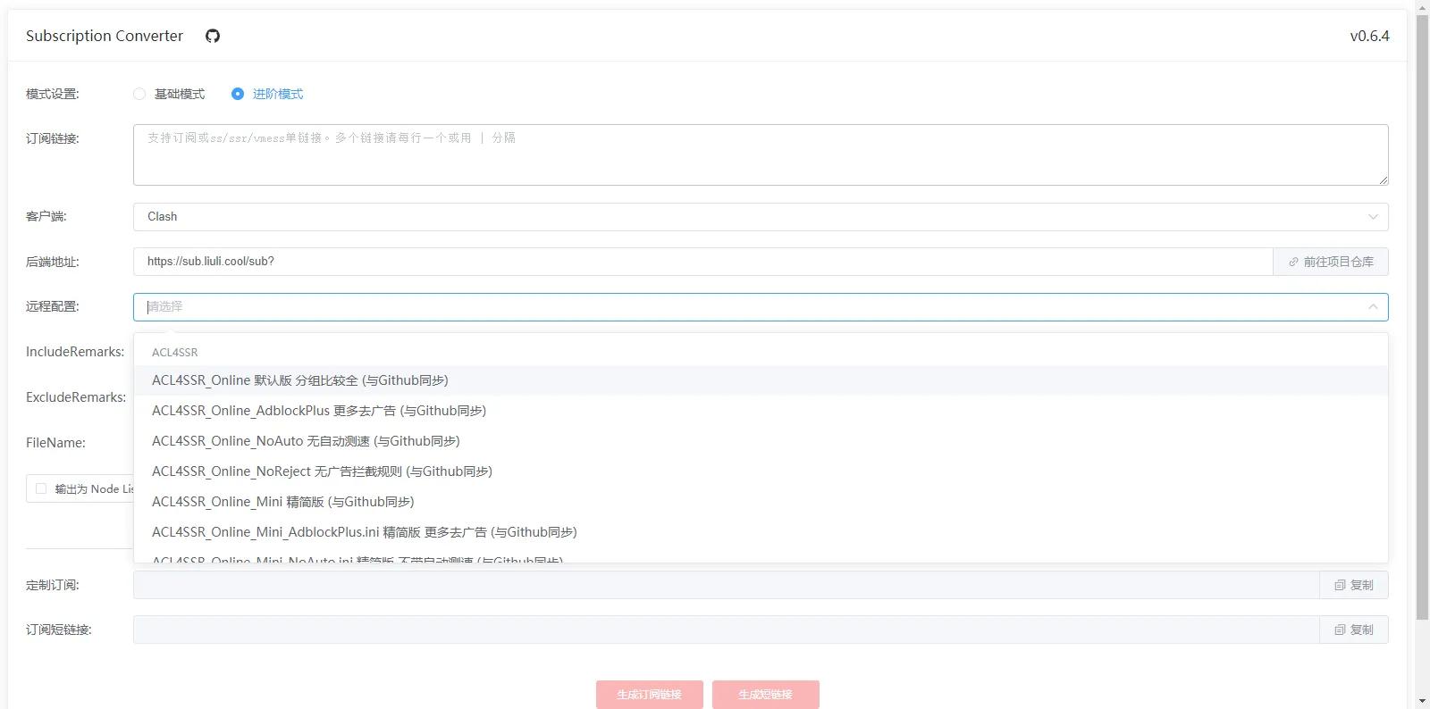This screenshot has height=709, width=1430.
Task: Click the 定制订阅 output field
Action: point(726,585)
